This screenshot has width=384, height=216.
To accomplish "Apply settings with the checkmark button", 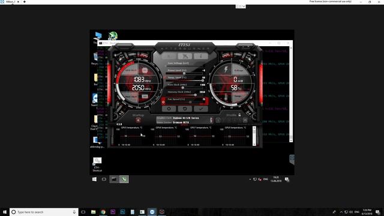I will (x=201, y=109).
